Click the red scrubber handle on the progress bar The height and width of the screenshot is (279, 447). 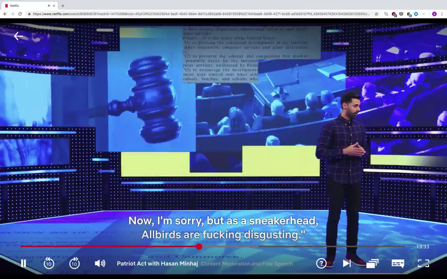coord(199,246)
